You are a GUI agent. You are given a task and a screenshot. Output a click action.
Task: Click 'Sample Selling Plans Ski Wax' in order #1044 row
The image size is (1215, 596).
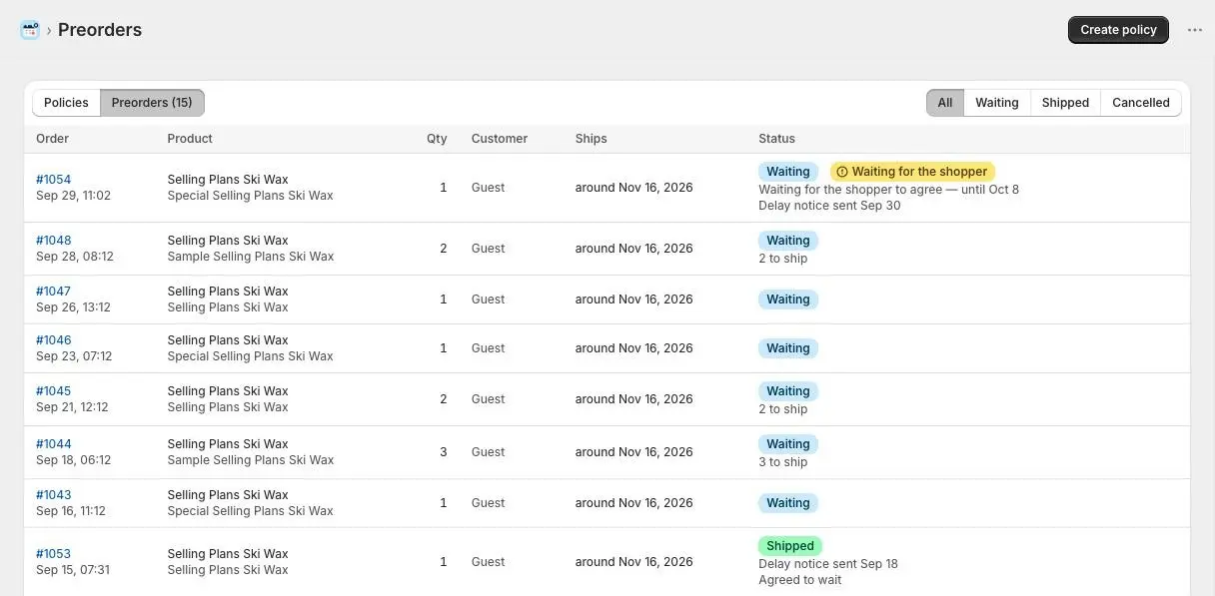[x=251, y=460]
